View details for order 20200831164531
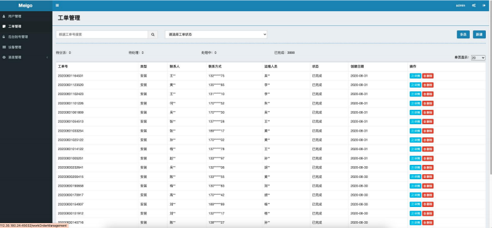Viewport: 492px width, 228px height. pyautogui.click(x=415, y=75)
